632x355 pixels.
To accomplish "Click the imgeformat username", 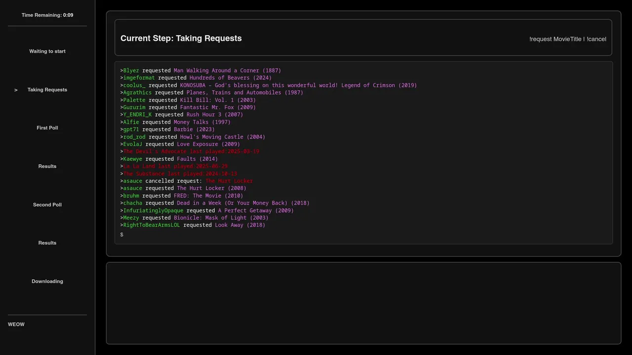I will point(139,78).
